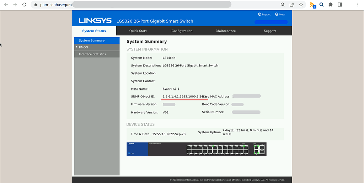Viewport: 364px width, 183px height.
Task: Click the System Description value text
Action: click(x=191, y=66)
